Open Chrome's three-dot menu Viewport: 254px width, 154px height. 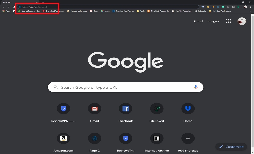click(251, 7)
